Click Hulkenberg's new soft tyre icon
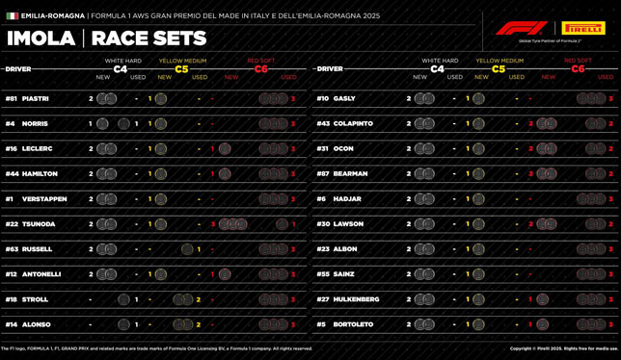 tap(542, 299)
